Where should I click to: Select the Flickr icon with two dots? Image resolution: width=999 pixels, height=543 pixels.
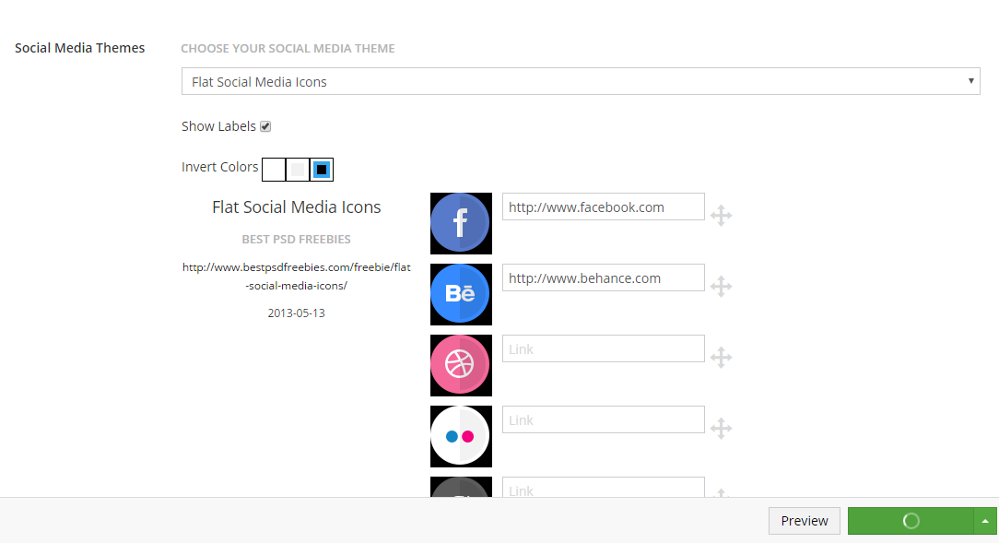[x=461, y=436]
